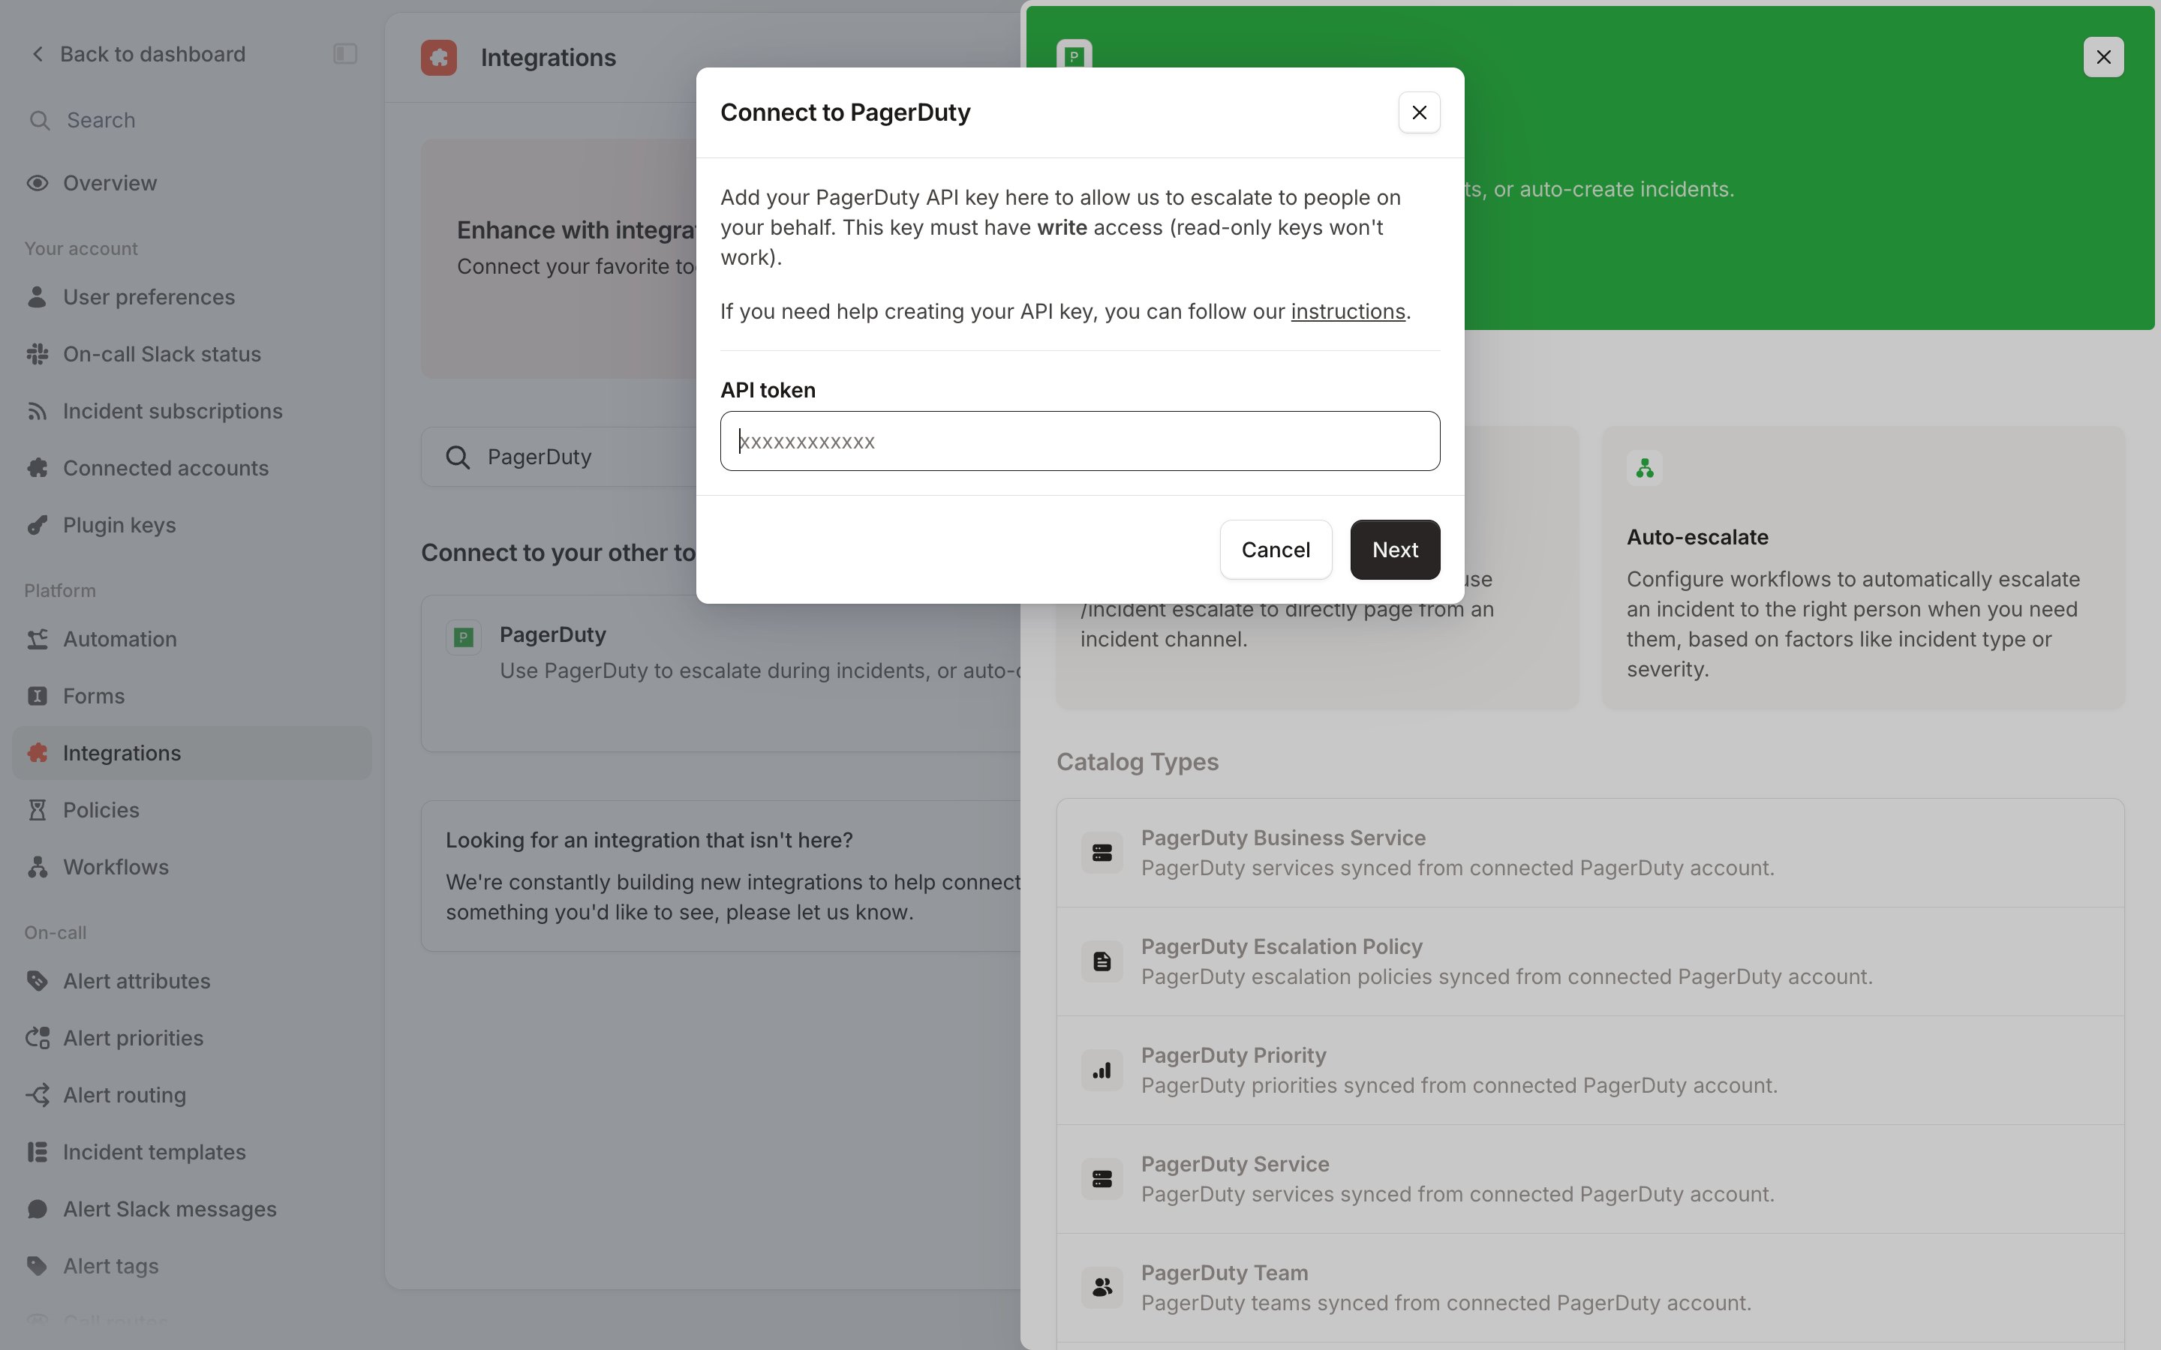This screenshot has height=1350, width=2161.
Task: Focus the API token input field
Action: pos(1080,441)
